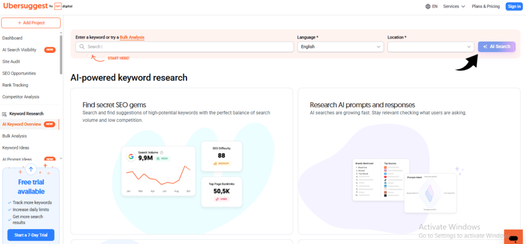
Task: Click the Add Project button
Action: [x=31, y=23]
